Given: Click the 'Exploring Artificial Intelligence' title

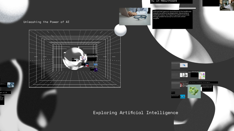Looking at the screenshot, I should pos(136,113).
